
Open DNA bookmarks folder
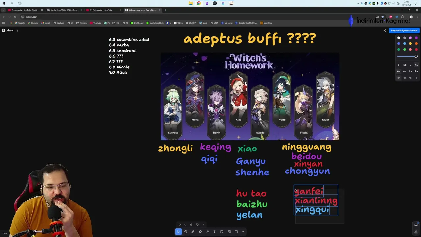[x=214, y=23]
